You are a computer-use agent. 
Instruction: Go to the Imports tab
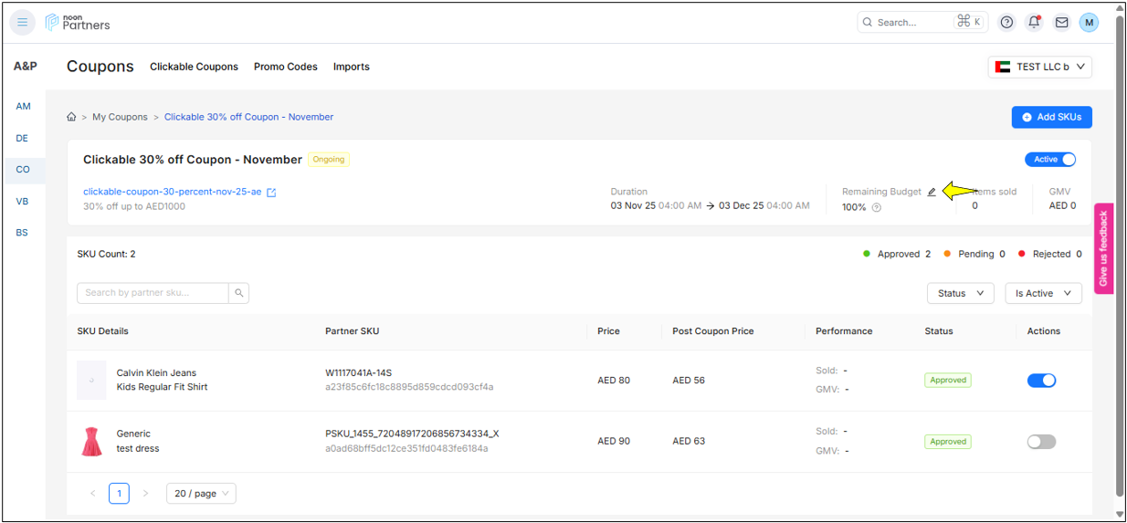(x=351, y=67)
